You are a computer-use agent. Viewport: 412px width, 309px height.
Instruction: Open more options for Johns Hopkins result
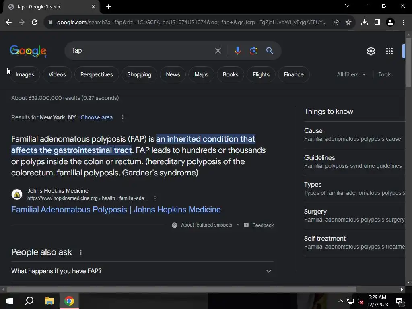tap(155, 198)
